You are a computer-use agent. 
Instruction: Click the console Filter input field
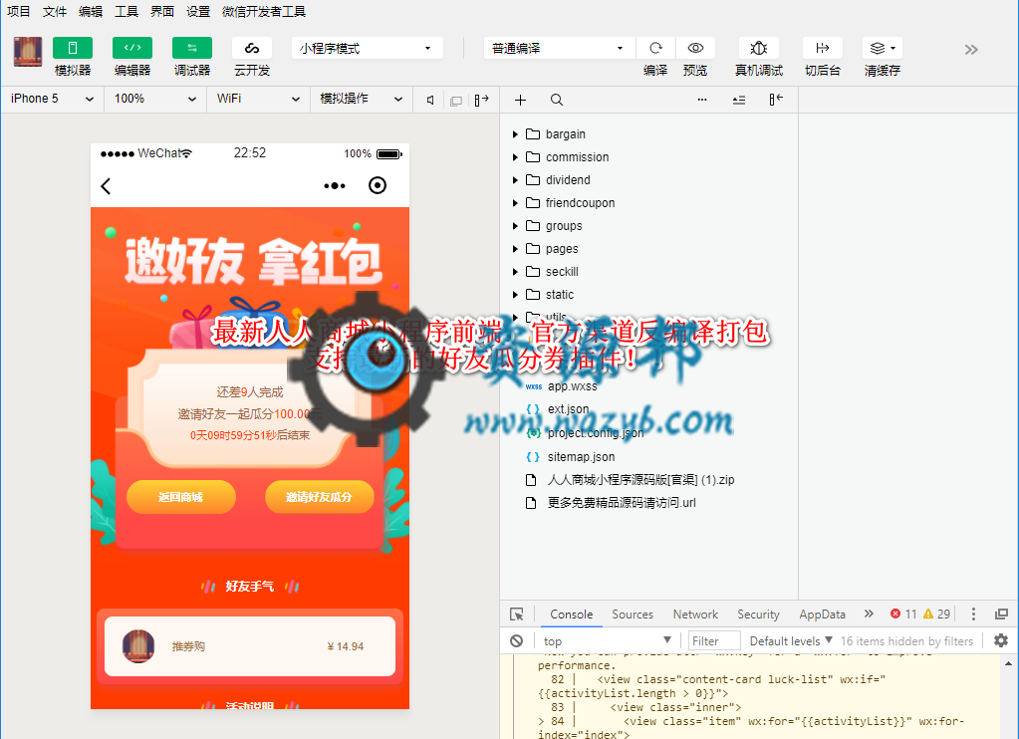714,640
